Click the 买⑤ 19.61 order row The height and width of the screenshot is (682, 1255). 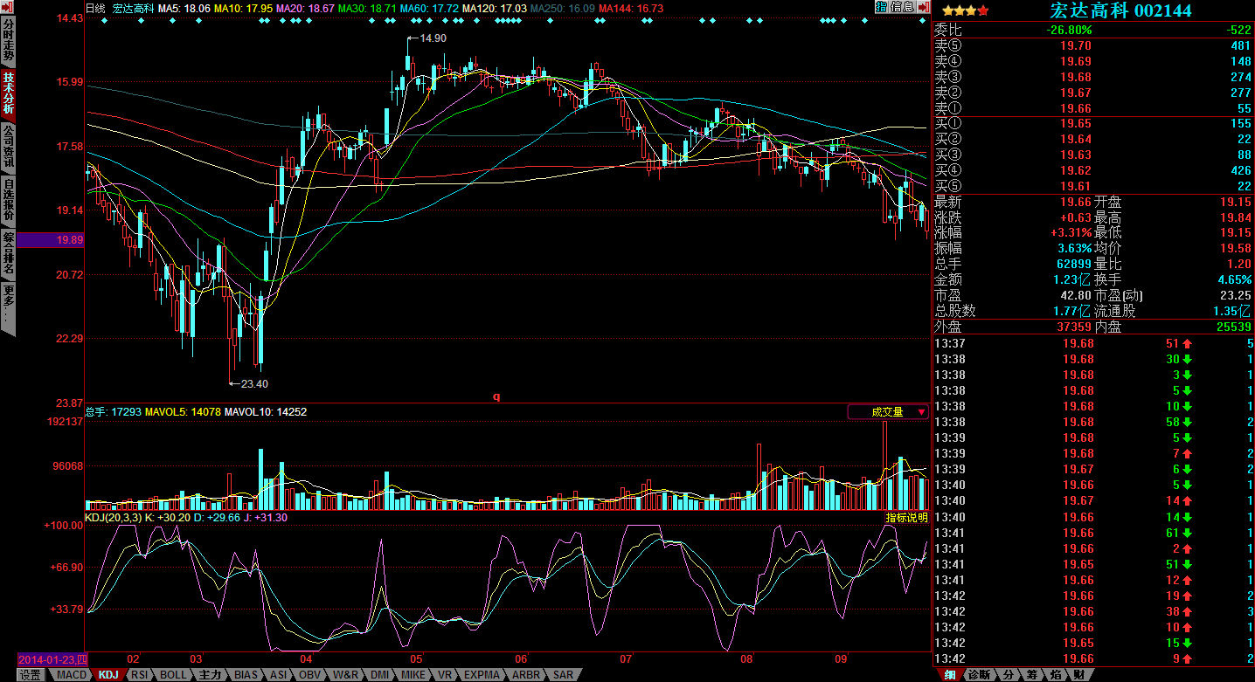(1093, 186)
